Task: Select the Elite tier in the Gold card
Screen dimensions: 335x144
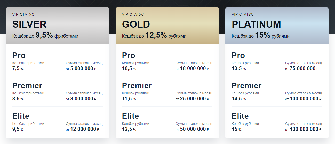Action: (x=167, y=122)
